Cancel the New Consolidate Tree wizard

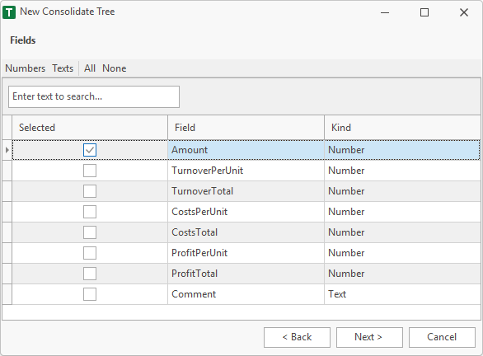442,337
